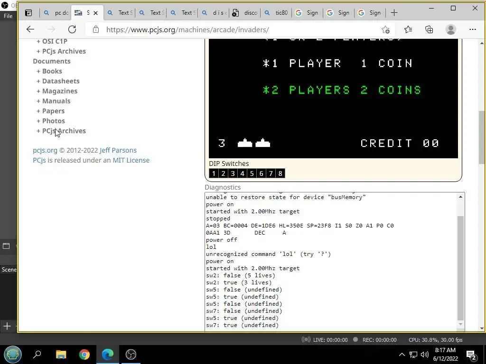Click inside the Diagnostics output box

coord(331,262)
